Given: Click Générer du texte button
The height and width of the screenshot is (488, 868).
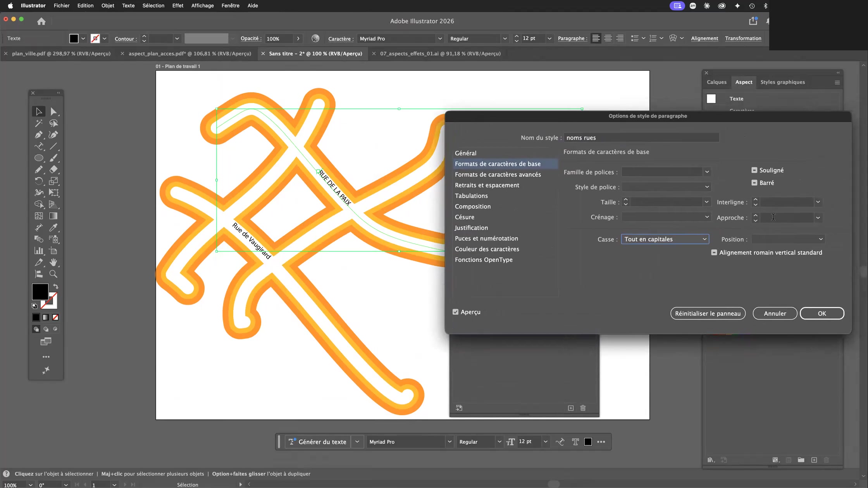Looking at the screenshot, I should coord(318,442).
